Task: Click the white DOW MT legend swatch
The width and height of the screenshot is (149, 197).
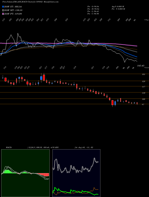Action: click(3, 10)
